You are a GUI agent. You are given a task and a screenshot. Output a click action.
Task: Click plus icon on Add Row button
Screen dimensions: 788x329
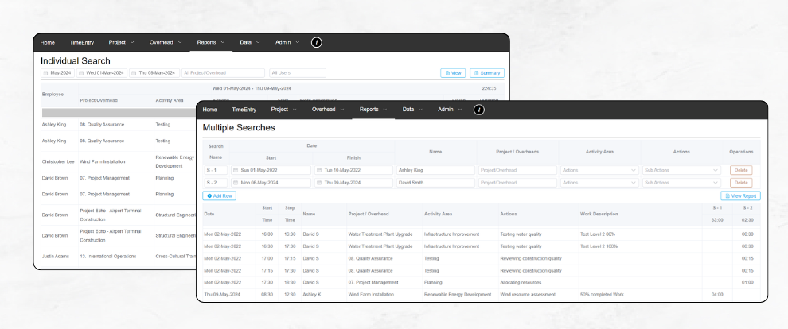(209, 195)
